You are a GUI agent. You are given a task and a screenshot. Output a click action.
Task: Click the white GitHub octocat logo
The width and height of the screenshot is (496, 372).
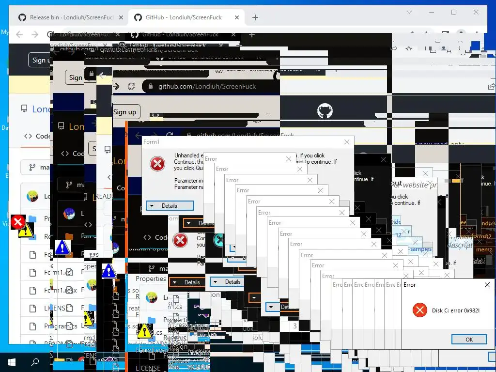(x=325, y=111)
